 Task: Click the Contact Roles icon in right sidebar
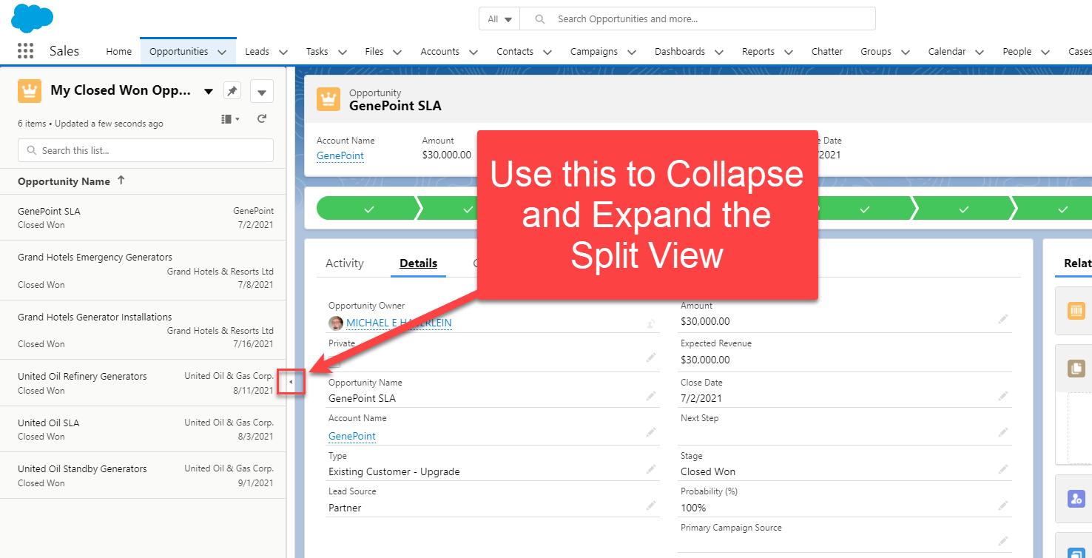(1075, 499)
